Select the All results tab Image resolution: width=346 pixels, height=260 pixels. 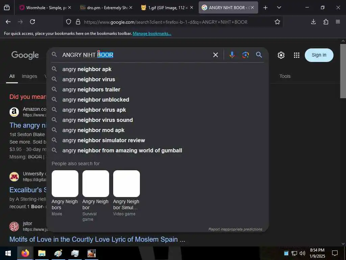(12, 76)
